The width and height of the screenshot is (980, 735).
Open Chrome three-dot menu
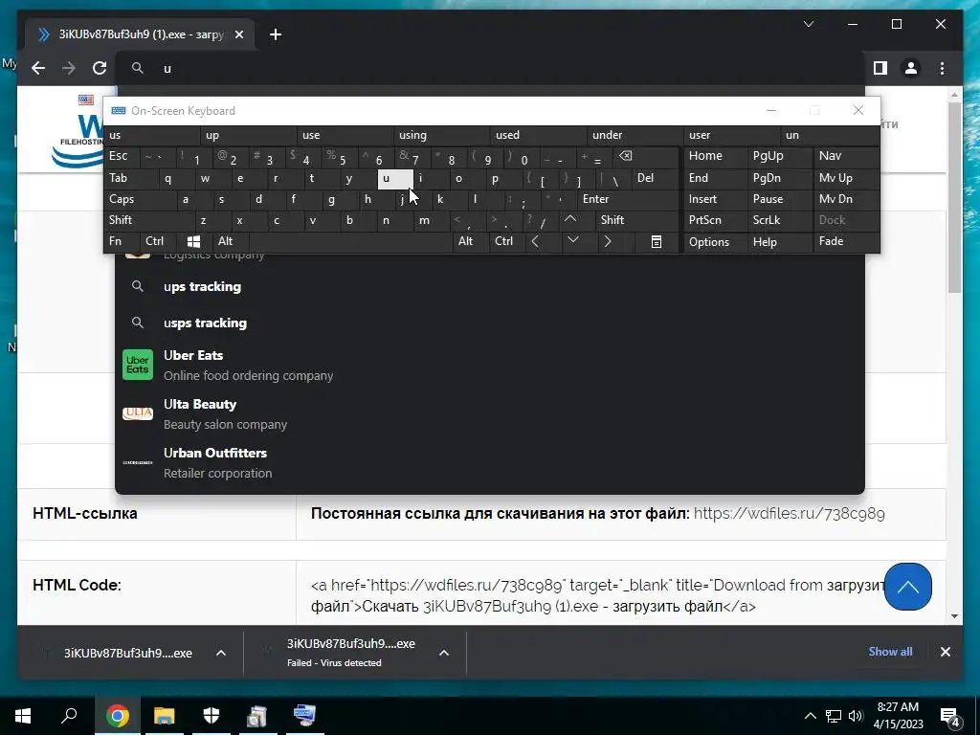point(942,68)
